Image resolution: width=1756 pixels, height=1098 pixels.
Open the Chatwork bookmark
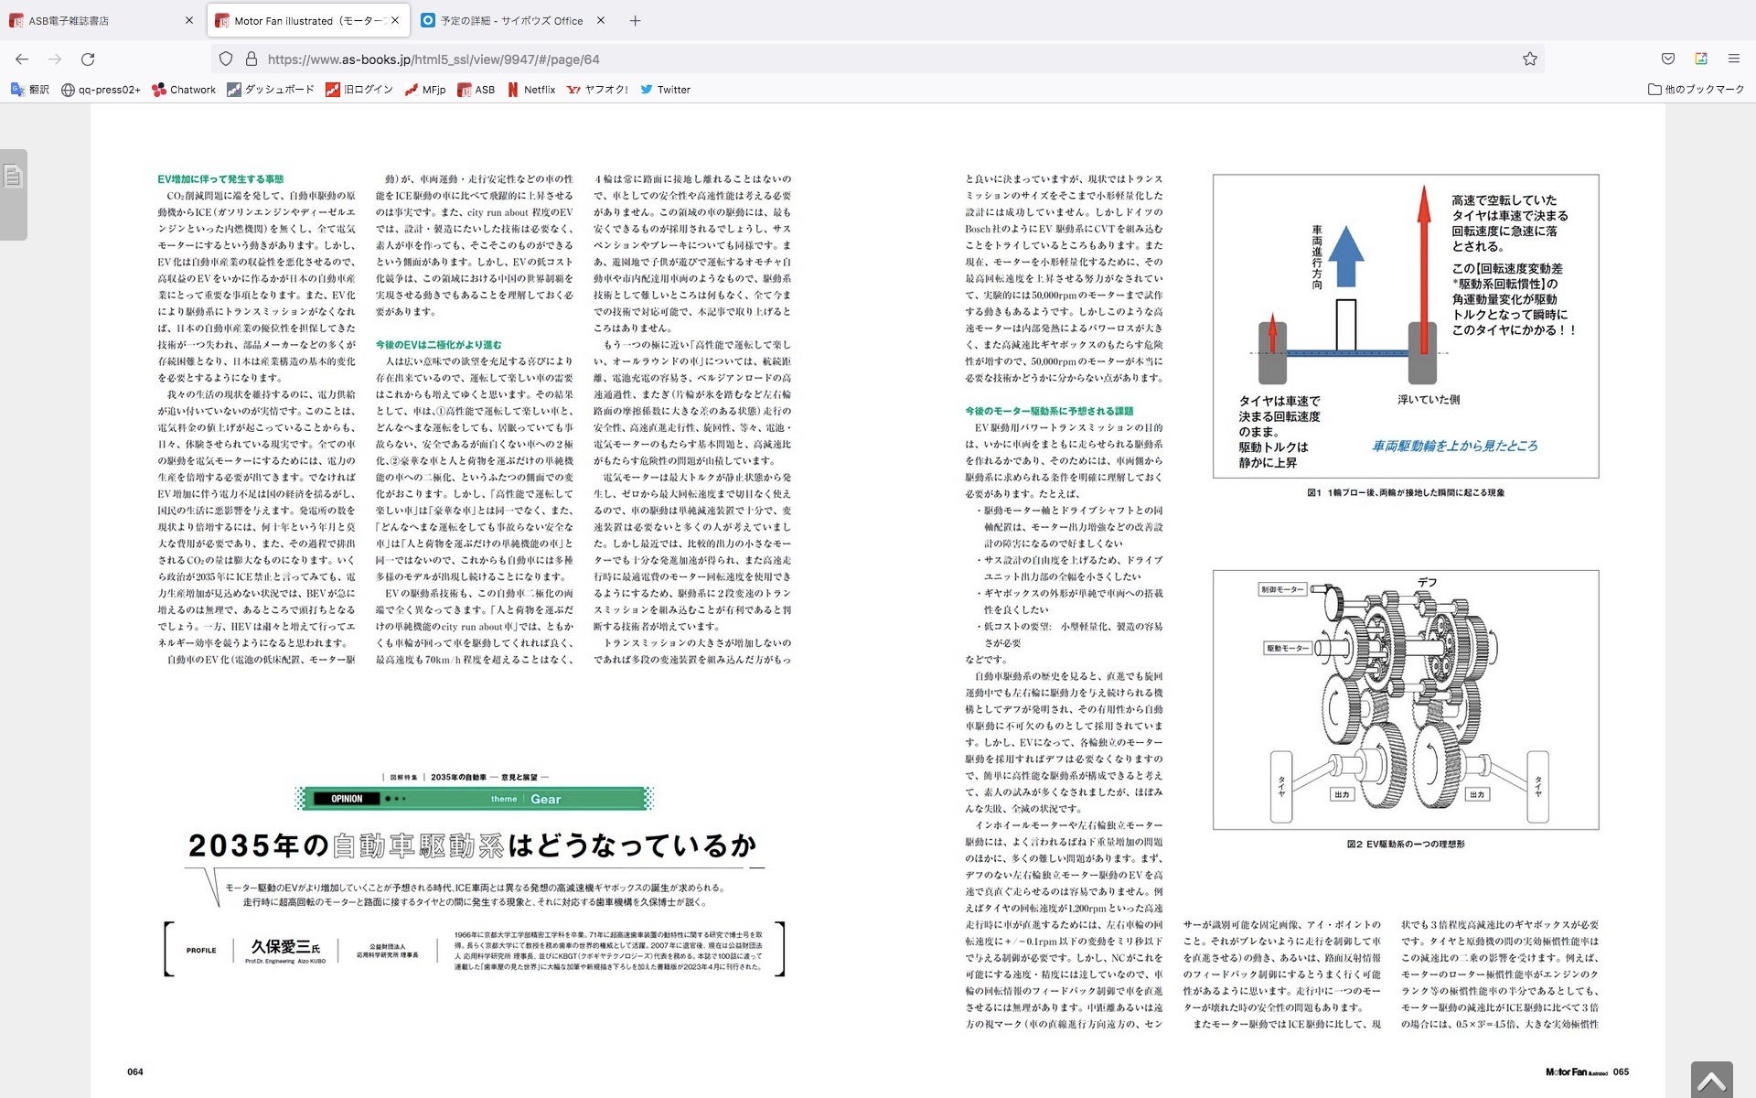coord(184,90)
